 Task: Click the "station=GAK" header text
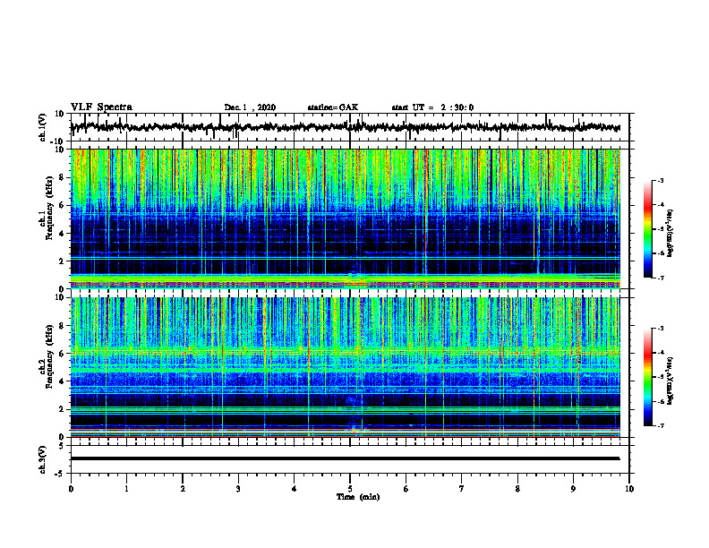click(x=333, y=107)
